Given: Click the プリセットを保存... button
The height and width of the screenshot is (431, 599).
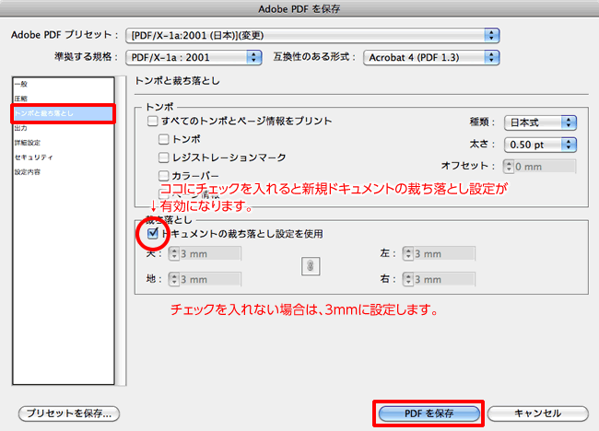Looking at the screenshot, I should pyautogui.click(x=69, y=414).
